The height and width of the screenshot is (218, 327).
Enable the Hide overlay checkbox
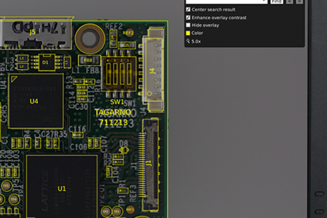click(x=188, y=25)
